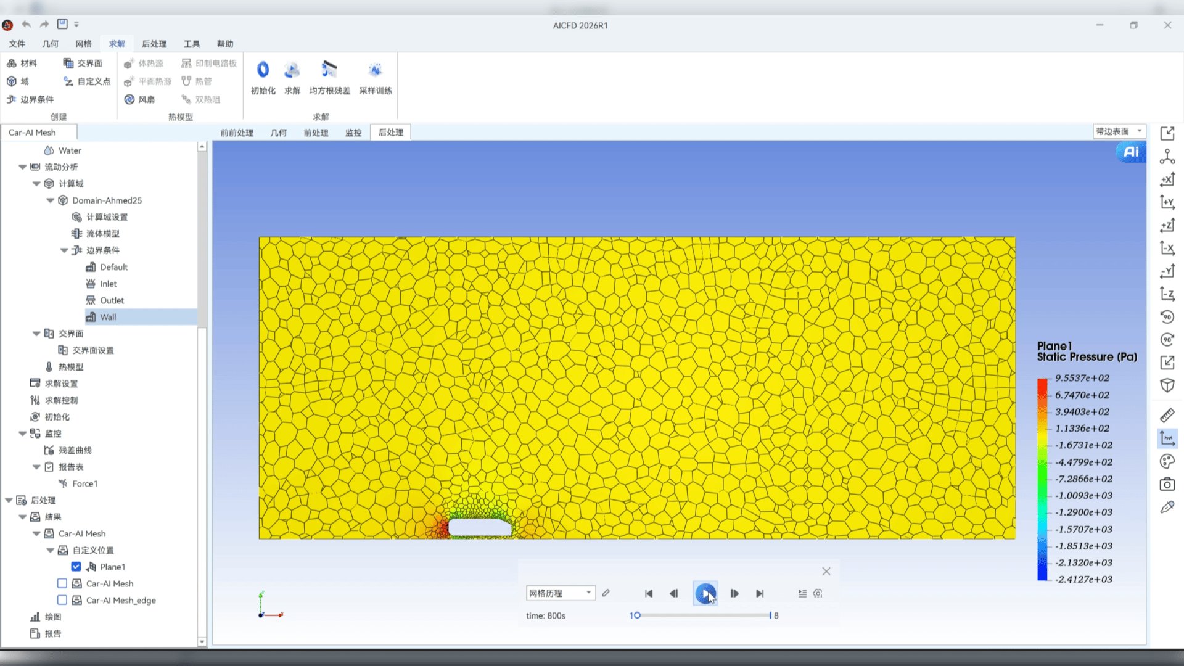Set view to +X axis
Screen dimensions: 1184x666
click(x=1167, y=179)
